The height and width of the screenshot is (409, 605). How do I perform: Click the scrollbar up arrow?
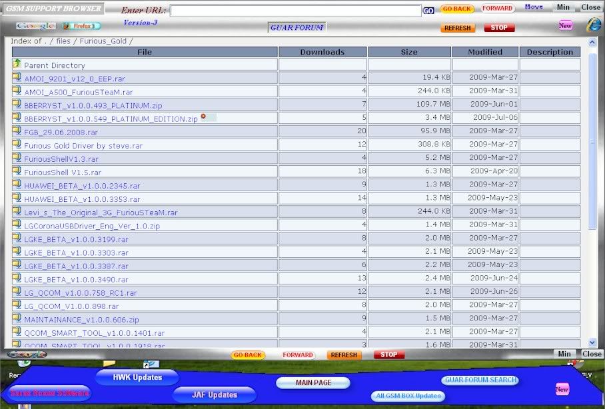click(592, 42)
